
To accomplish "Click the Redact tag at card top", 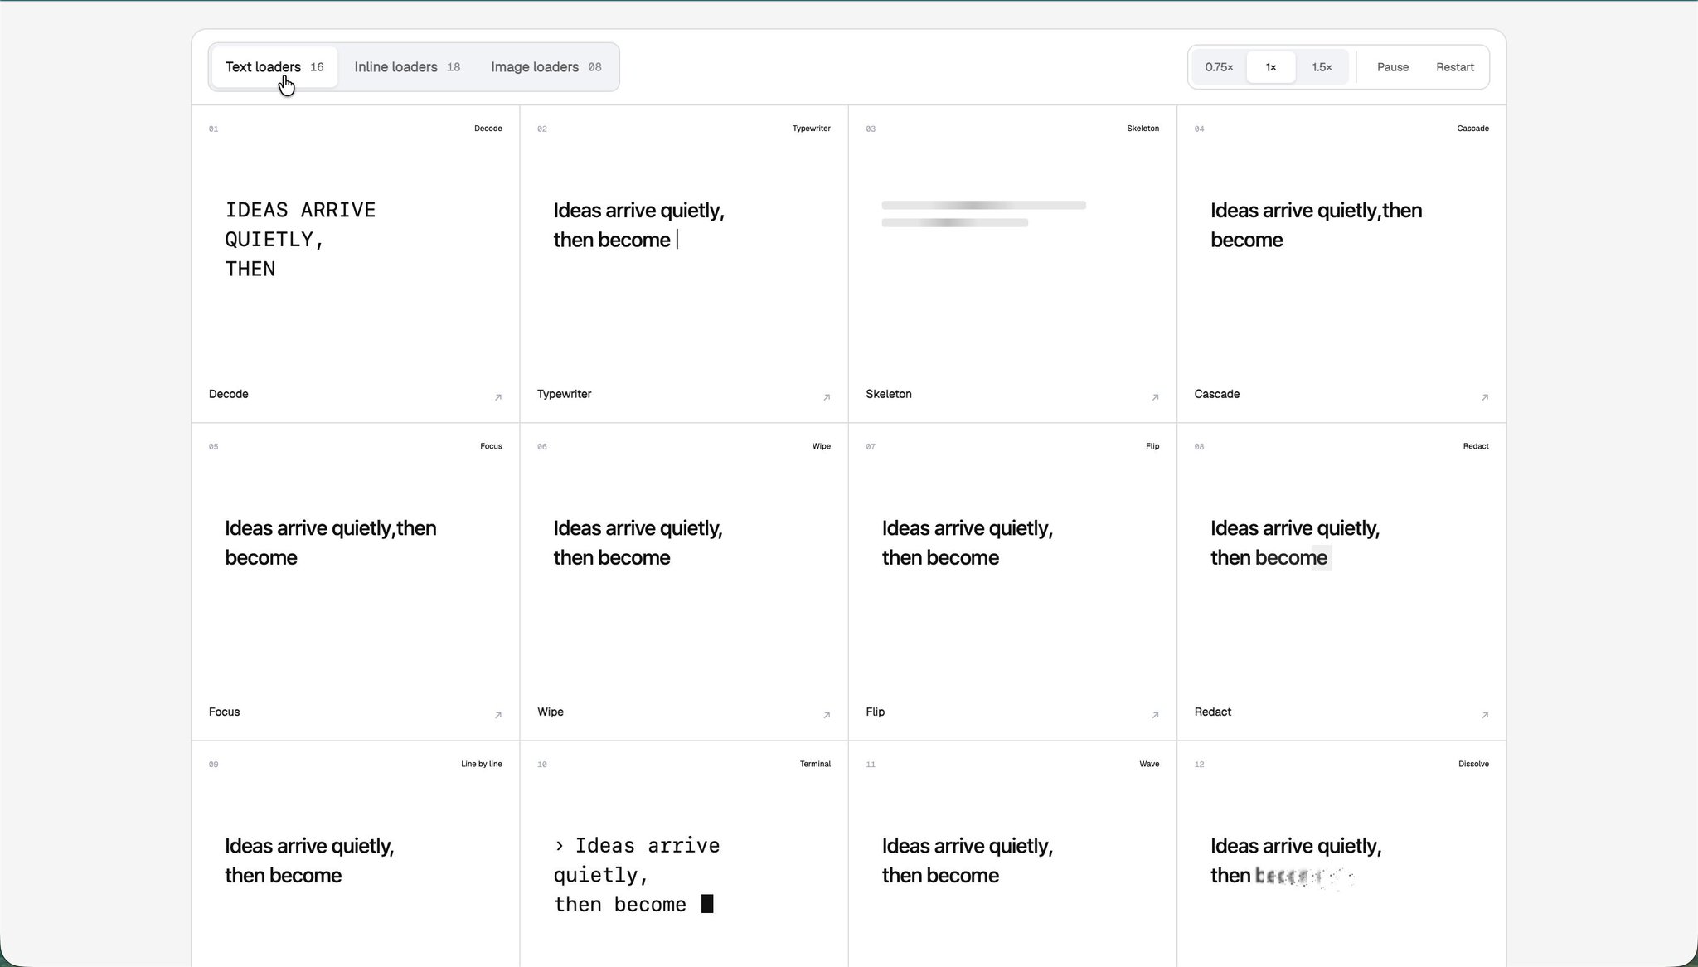I will [1476, 446].
